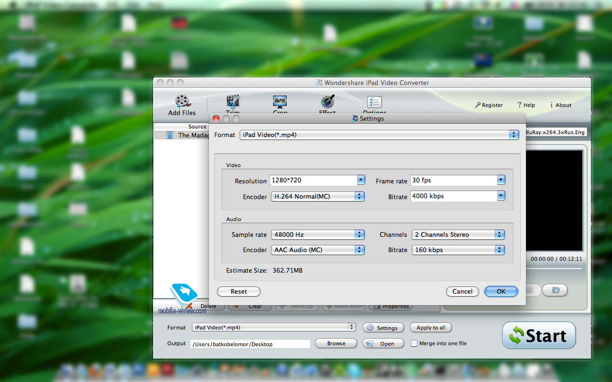This screenshot has height=382, width=612.
Task: Close the Settings dialog with its red button
Action: tap(216, 118)
